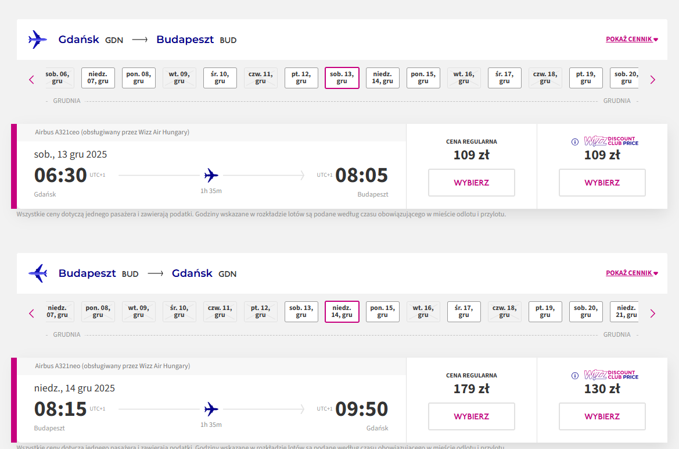Choose return date pon. 15, gru

(382, 312)
